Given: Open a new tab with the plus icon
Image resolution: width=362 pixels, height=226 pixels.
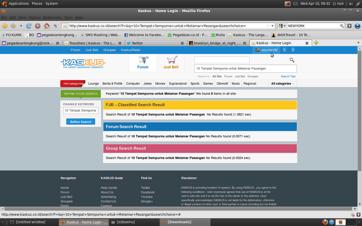Looking at the screenshot, I should coord(316,43).
